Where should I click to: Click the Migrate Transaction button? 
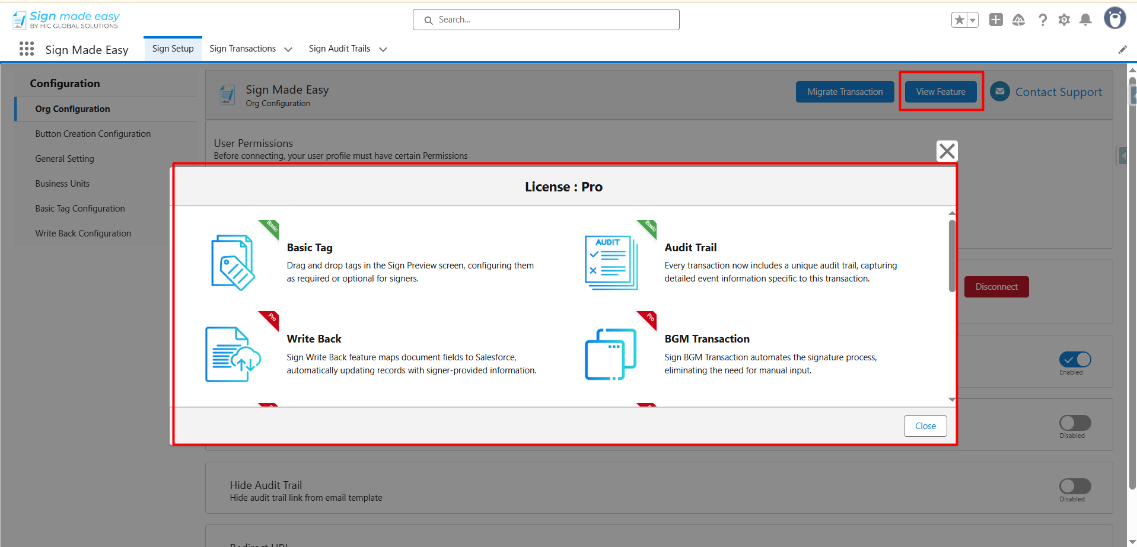pyautogui.click(x=845, y=92)
